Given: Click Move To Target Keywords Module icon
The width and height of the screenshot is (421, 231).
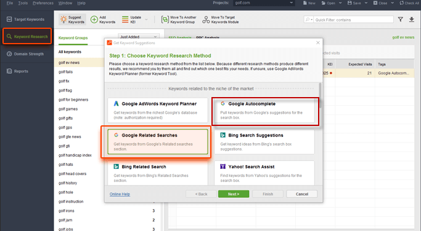Looking at the screenshot, I should 206,20.
